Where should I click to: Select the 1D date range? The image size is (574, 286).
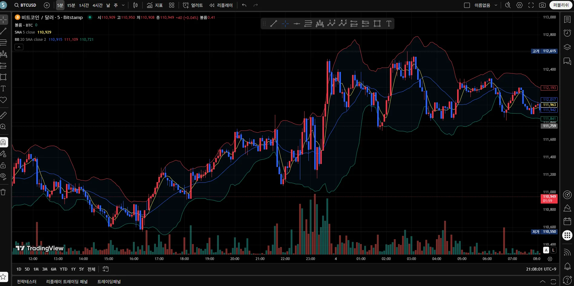pos(19,269)
